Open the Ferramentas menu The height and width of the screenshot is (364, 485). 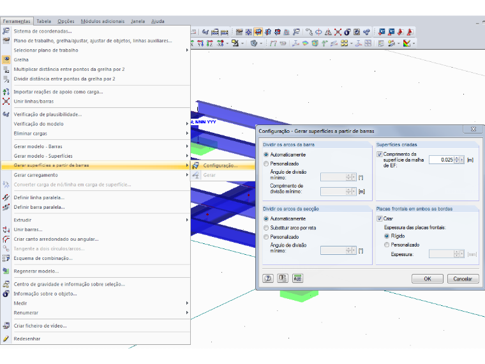pyautogui.click(x=17, y=21)
